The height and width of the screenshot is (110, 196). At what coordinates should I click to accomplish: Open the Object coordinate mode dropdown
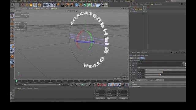(x=100, y=98)
